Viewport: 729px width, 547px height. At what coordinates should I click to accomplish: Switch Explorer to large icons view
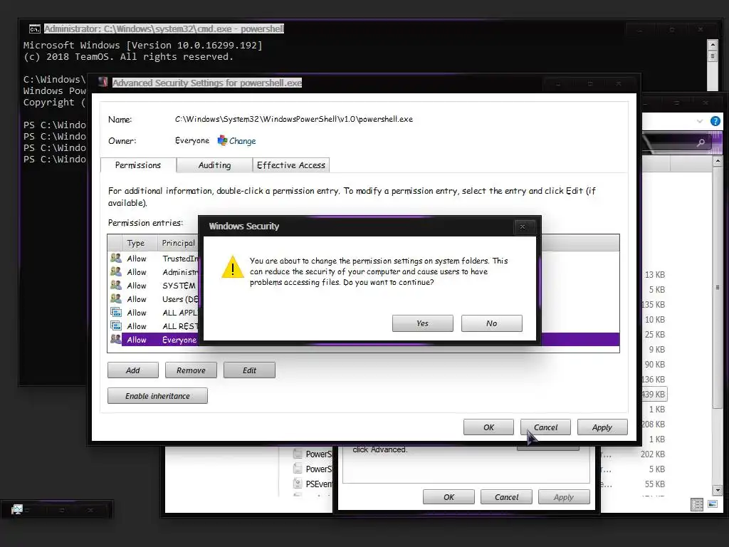point(712,504)
